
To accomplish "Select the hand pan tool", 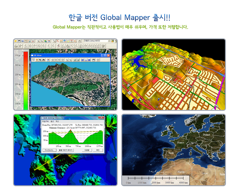I will (58, 41).
